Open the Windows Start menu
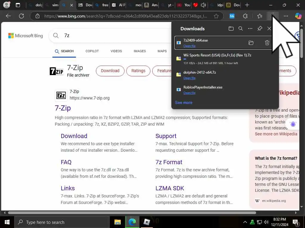This screenshot has height=228, width=305. [7, 222]
